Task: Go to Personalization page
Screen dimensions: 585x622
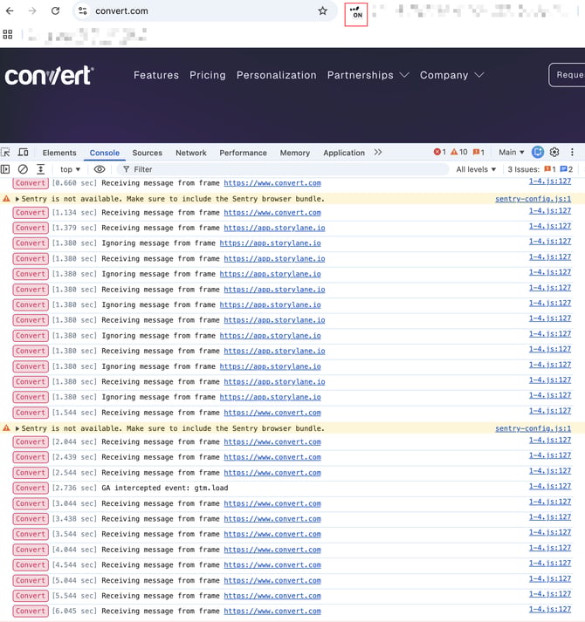Action: (x=277, y=75)
